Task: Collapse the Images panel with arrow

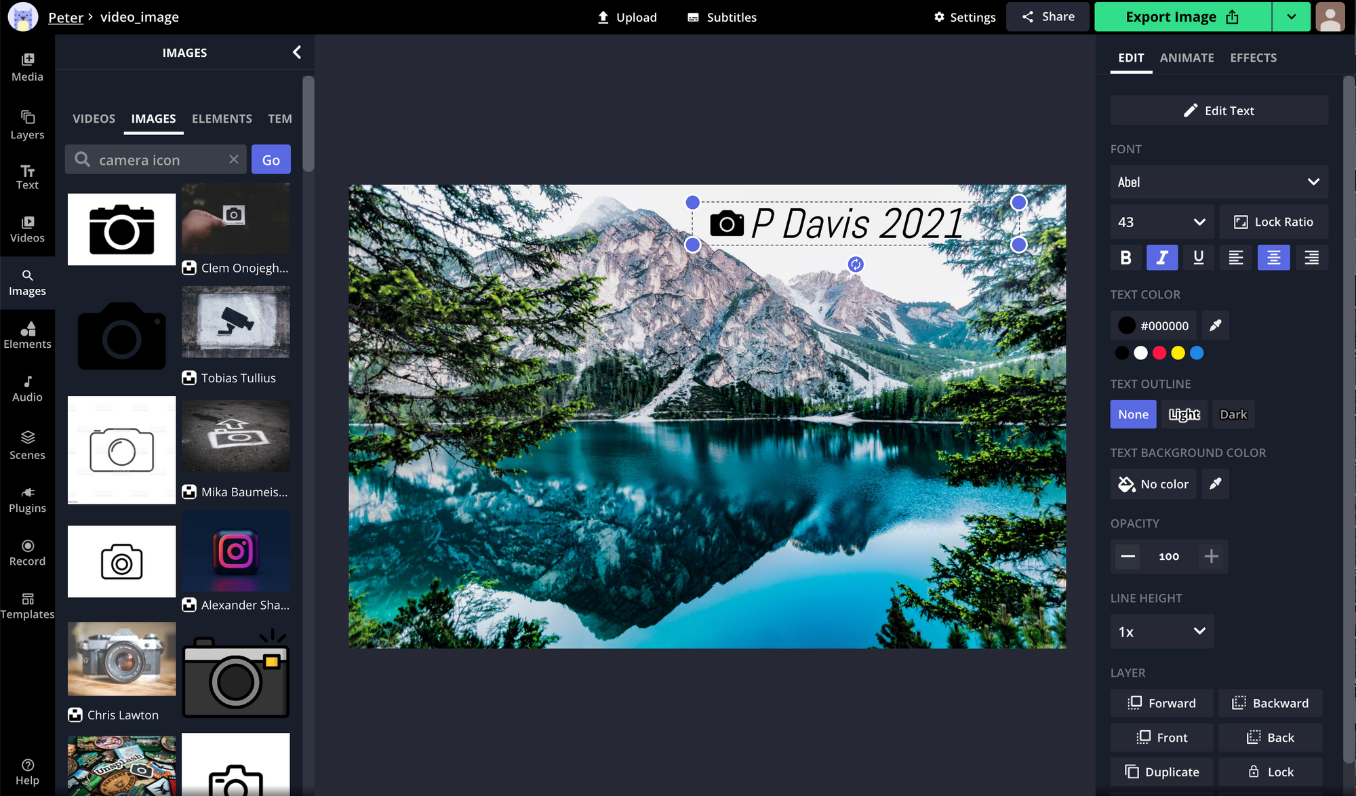Action: [297, 52]
